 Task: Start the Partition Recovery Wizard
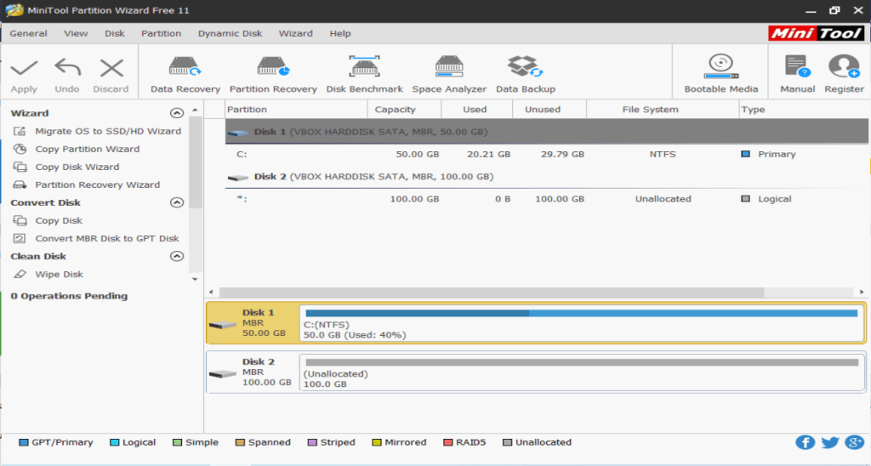coord(97,185)
